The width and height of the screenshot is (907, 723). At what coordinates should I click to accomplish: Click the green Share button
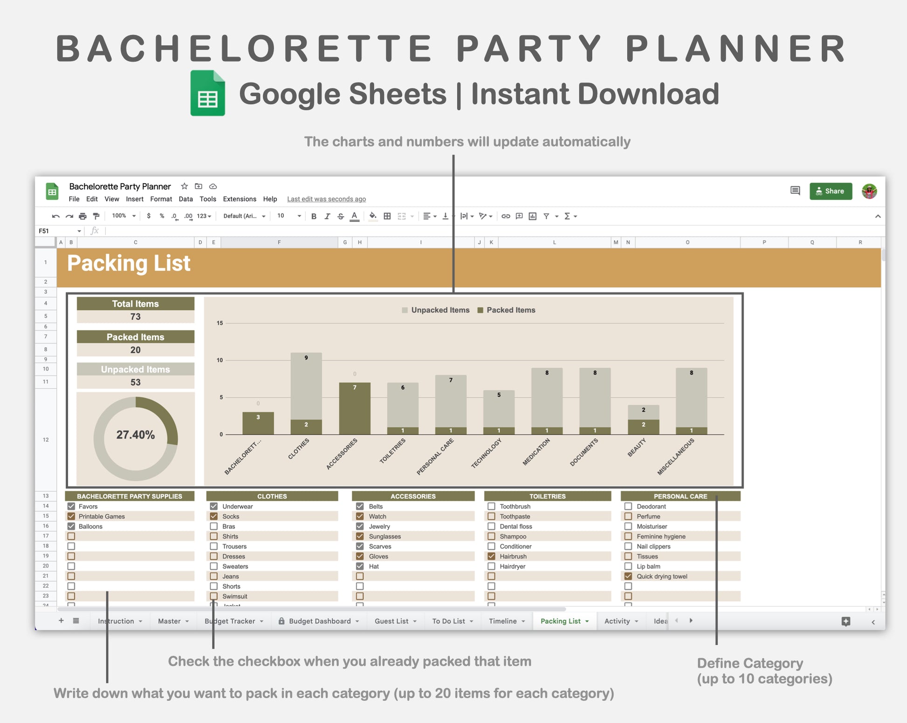click(831, 191)
